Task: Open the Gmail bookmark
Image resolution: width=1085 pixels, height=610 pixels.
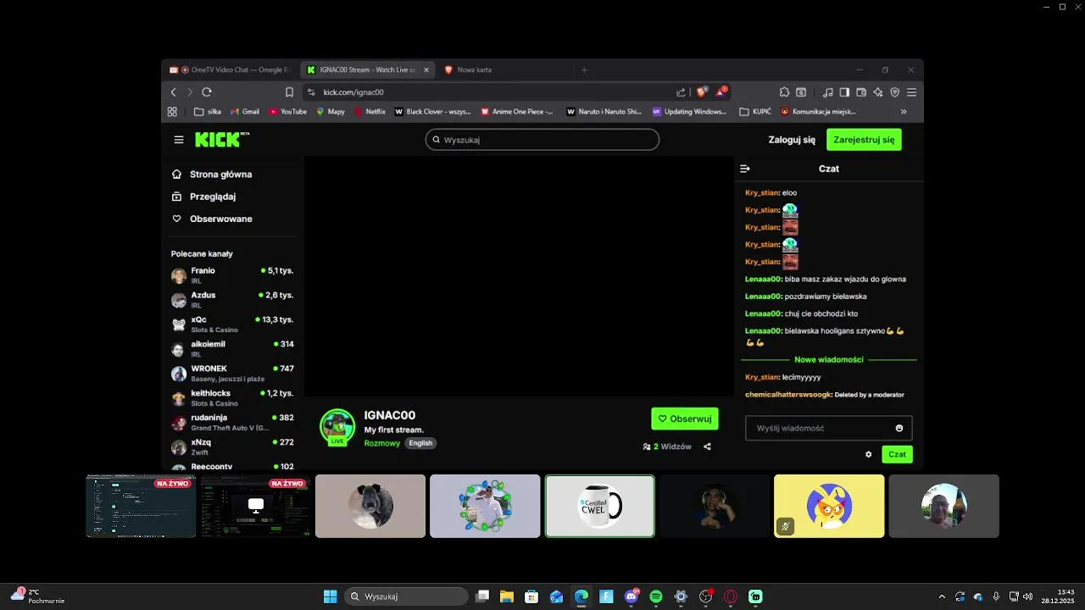Action: click(245, 111)
